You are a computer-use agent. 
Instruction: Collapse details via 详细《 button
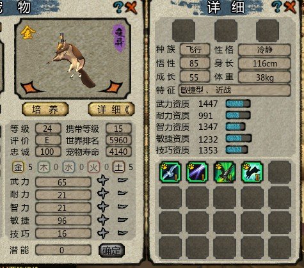(x=111, y=109)
